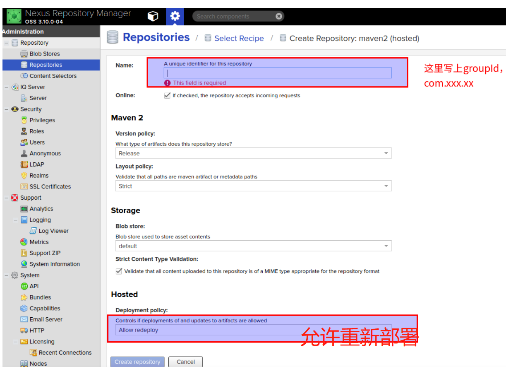Screen dimensions: 506x367
Task: Click the Anonymous user icon
Action: pyautogui.click(x=24, y=153)
